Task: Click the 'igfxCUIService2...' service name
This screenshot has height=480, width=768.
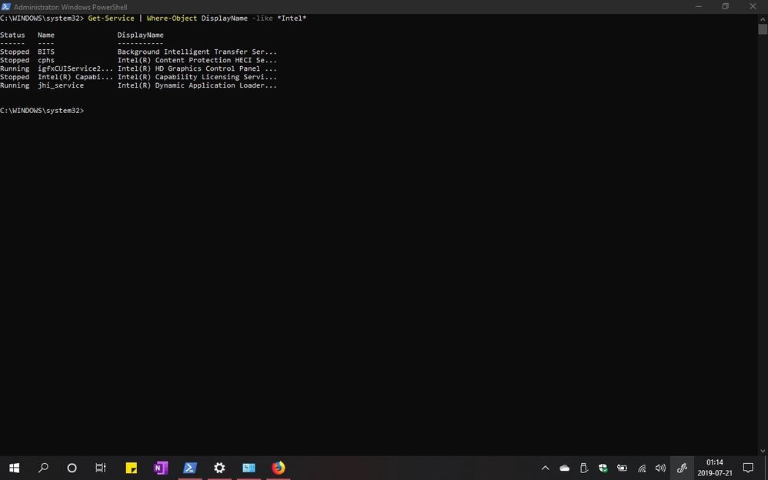Action: (x=75, y=68)
